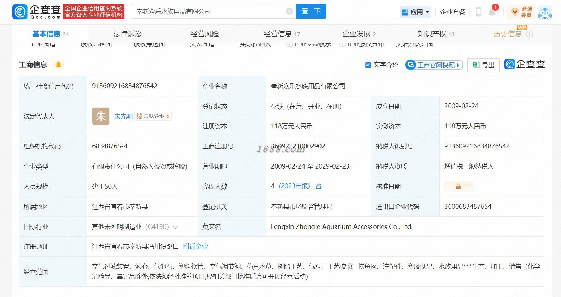Select the English name Fengxin Zhongle Aquarium
The height and width of the screenshot is (297, 561).
point(342,226)
